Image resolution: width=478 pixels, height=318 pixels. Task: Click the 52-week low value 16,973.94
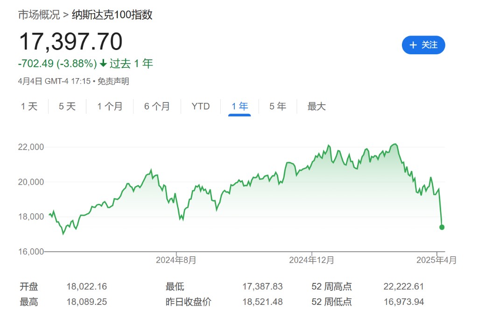[404, 302]
